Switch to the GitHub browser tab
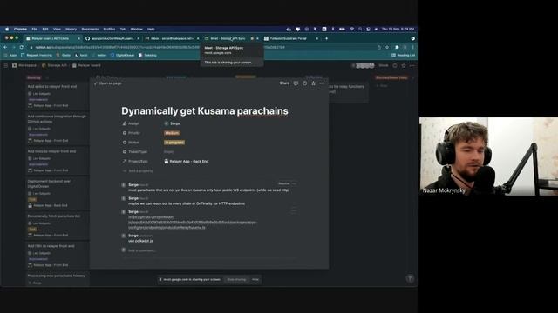 pyautogui.click(x=112, y=38)
